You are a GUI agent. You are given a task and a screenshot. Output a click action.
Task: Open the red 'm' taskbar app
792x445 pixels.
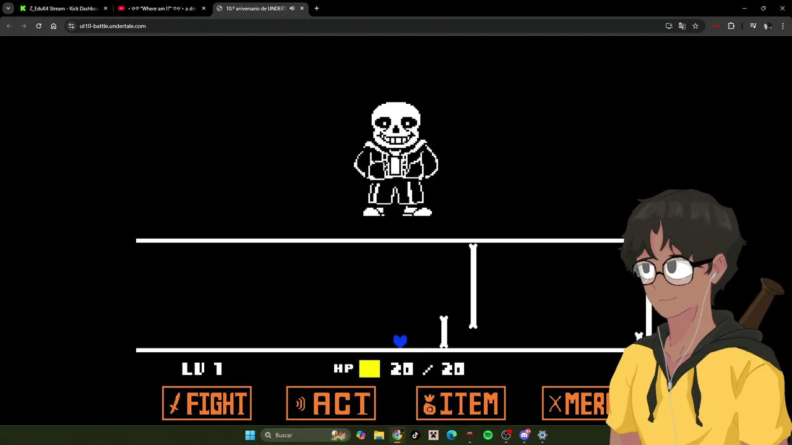(470, 435)
